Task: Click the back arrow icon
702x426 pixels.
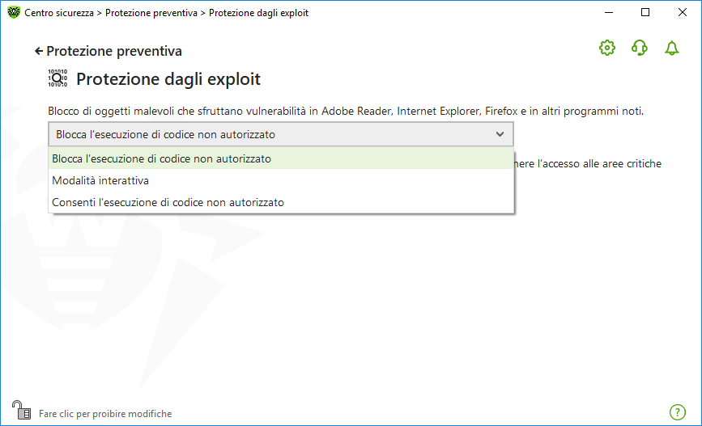Action: click(38, 51)
